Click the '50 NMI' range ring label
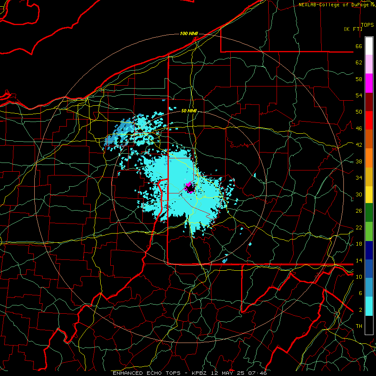 189,111
